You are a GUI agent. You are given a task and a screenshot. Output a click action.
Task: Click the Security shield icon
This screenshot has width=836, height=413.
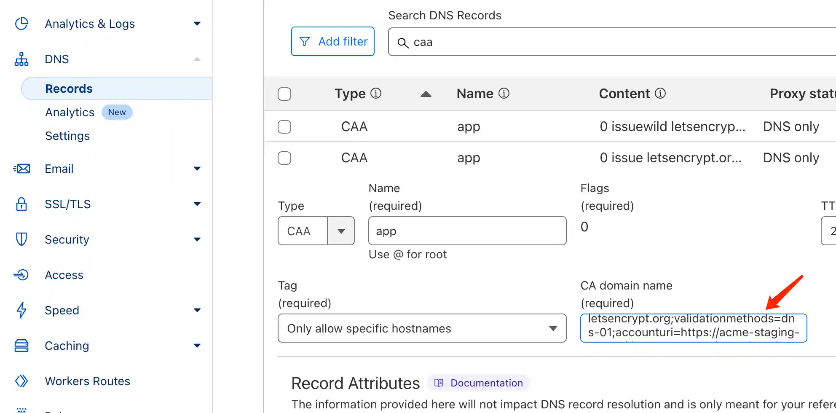pos(21,239)
